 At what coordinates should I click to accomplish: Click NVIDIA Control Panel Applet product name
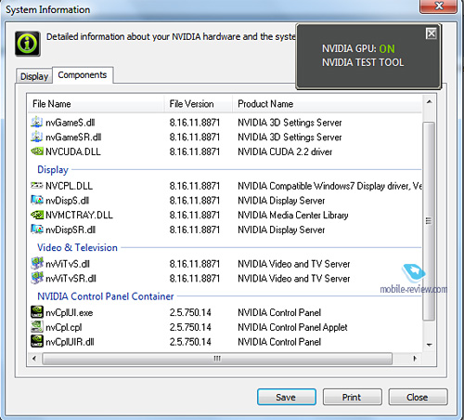click(x=292, y=327)
